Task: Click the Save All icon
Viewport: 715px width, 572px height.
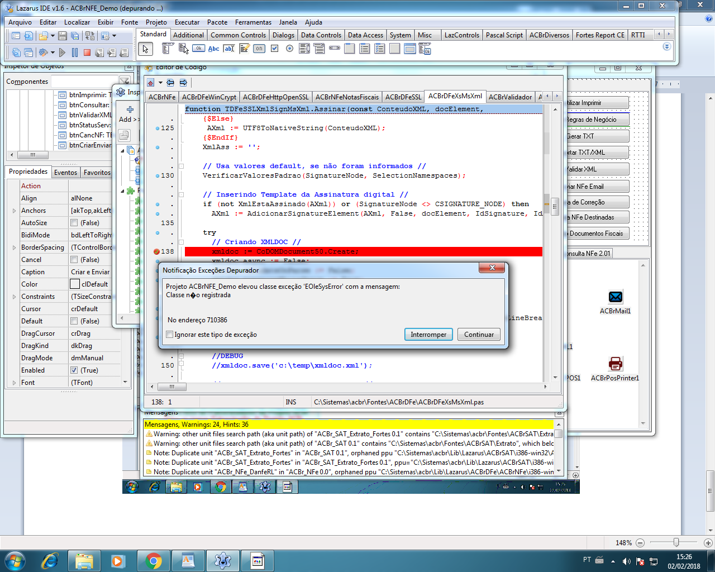Action: (x=75, y=36)
